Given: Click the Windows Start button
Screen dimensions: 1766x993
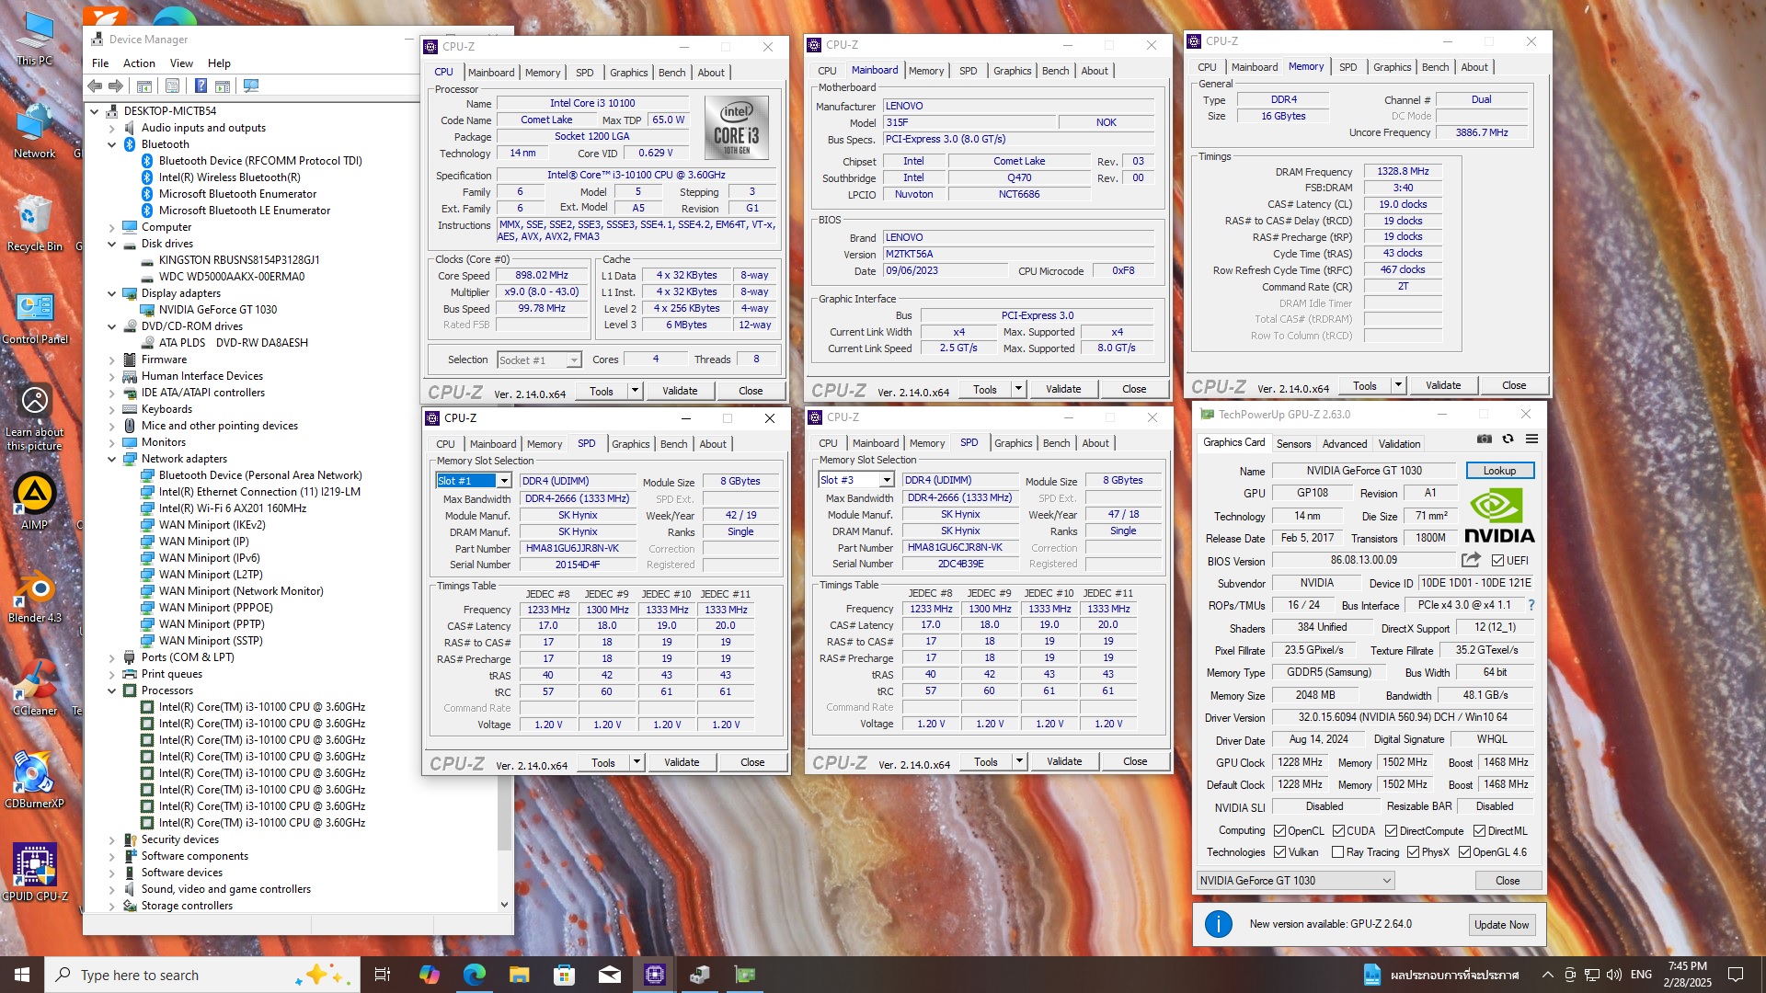Looking at the screenshot, I should [x=22, y=975].
